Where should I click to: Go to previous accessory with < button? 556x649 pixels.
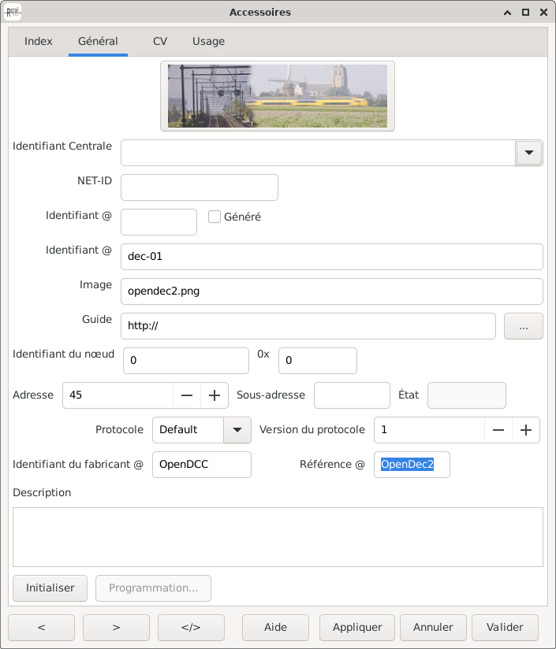(x=41, y=628)
